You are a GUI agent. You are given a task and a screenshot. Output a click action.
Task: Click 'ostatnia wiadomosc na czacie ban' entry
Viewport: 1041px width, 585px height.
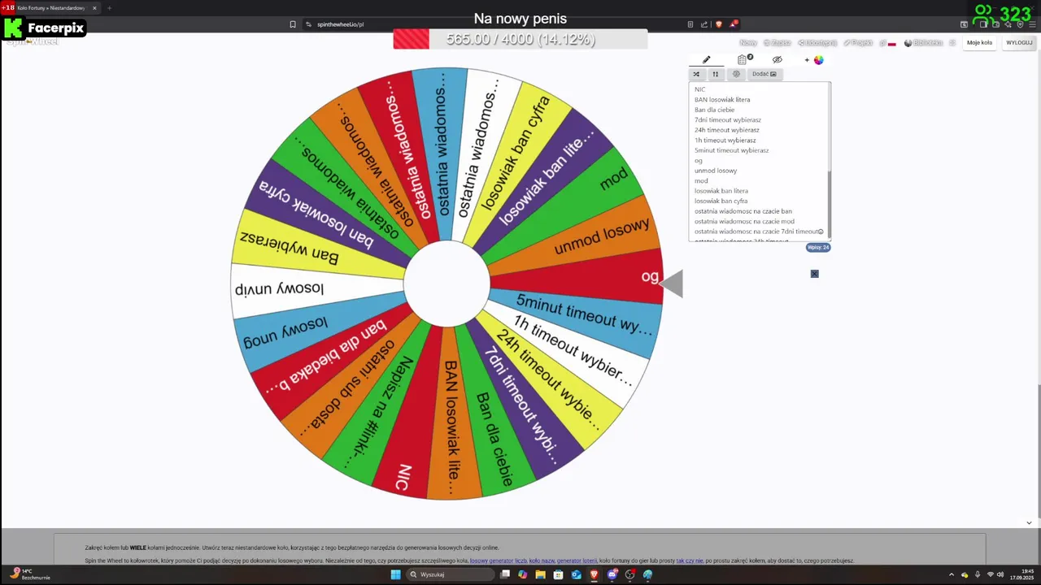tap(743, 211)
